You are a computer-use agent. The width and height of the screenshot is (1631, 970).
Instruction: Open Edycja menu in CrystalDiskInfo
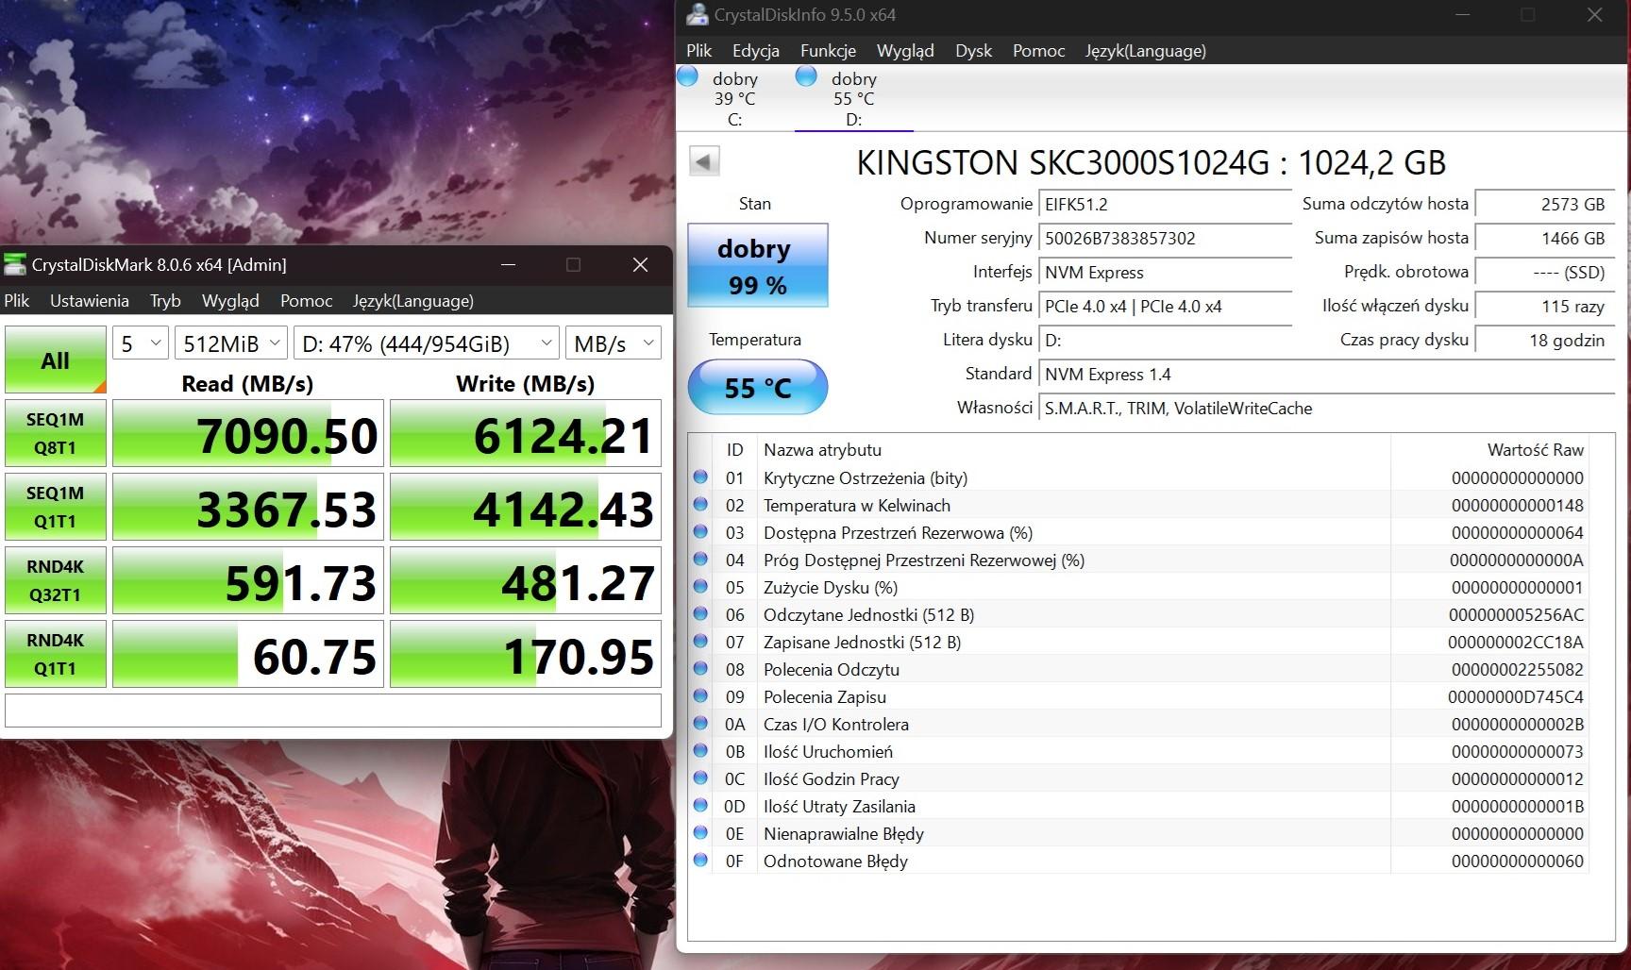[x=756, y=51]
